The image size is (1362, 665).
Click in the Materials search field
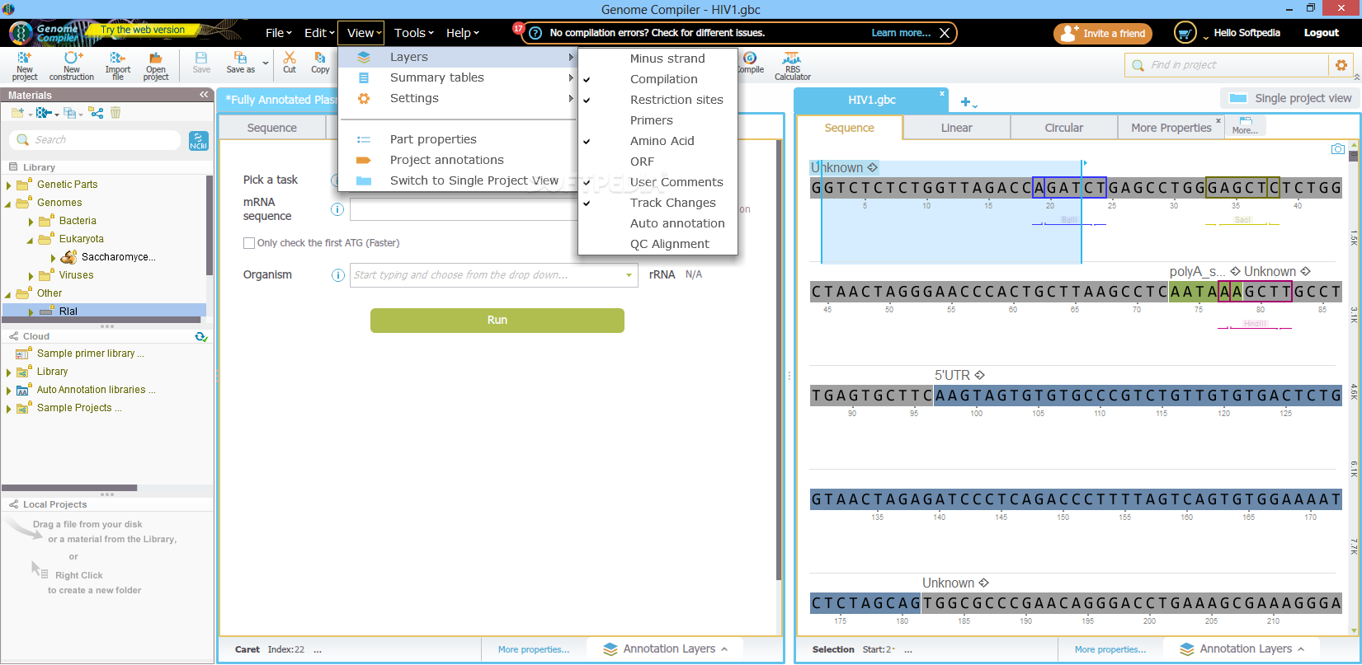coord(95,140)
